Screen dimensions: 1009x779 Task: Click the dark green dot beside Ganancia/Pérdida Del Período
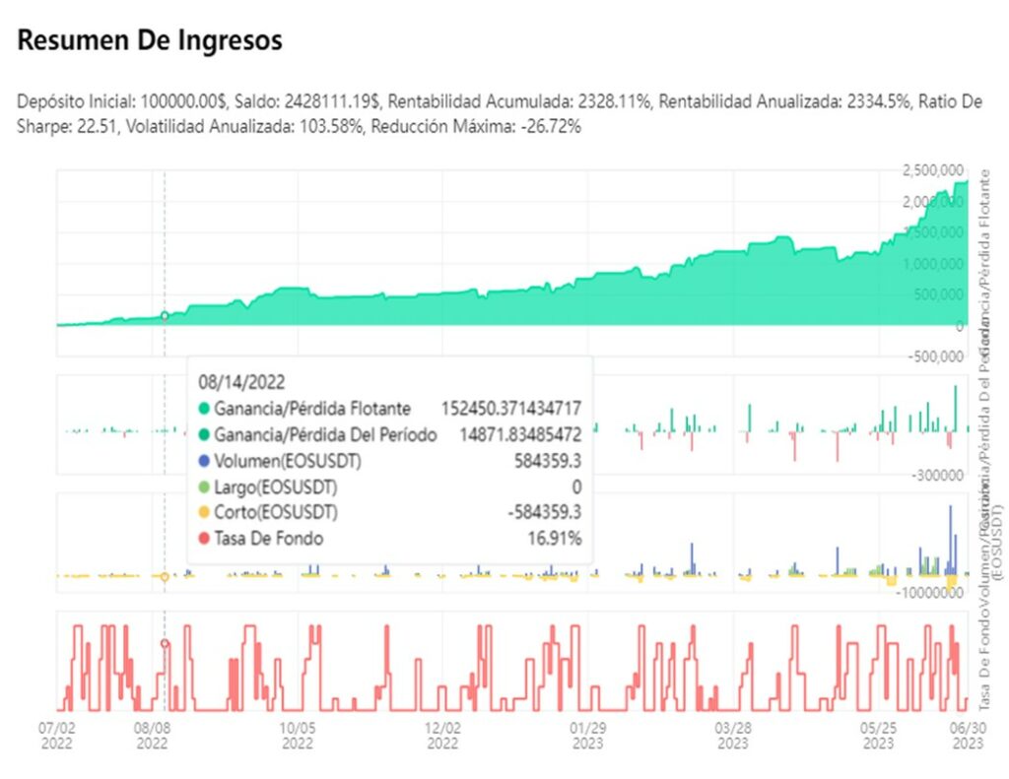pos(204,435)
